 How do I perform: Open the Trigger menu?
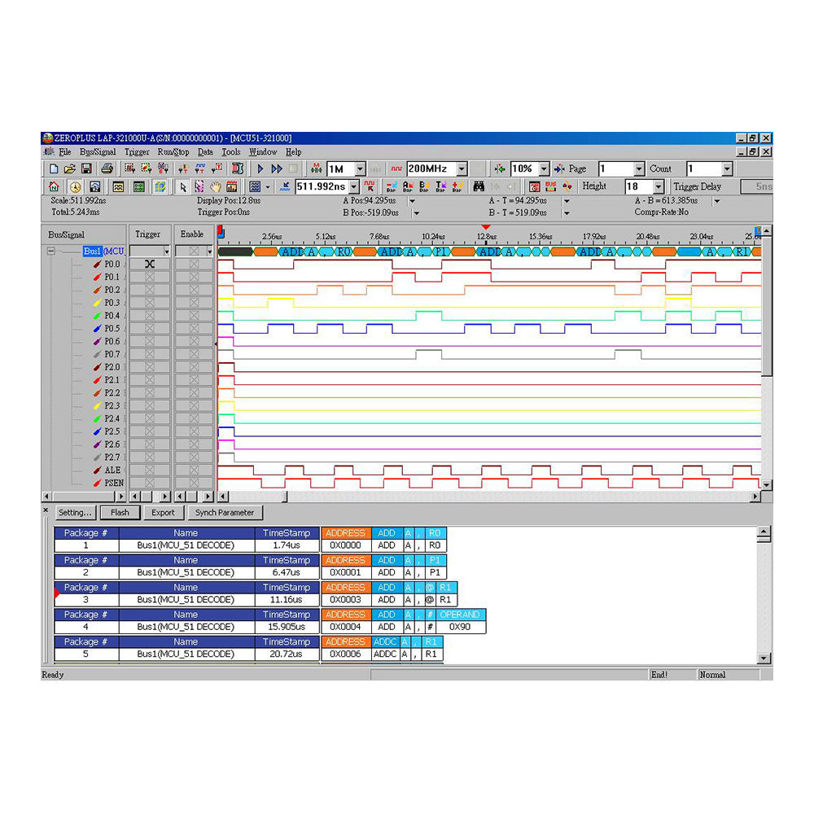pos(137,151)
